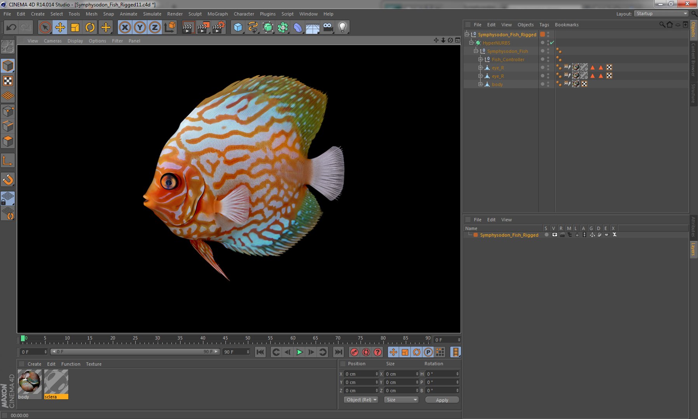
Task: Toggle Y axis lock
Action: click(140, 27)
